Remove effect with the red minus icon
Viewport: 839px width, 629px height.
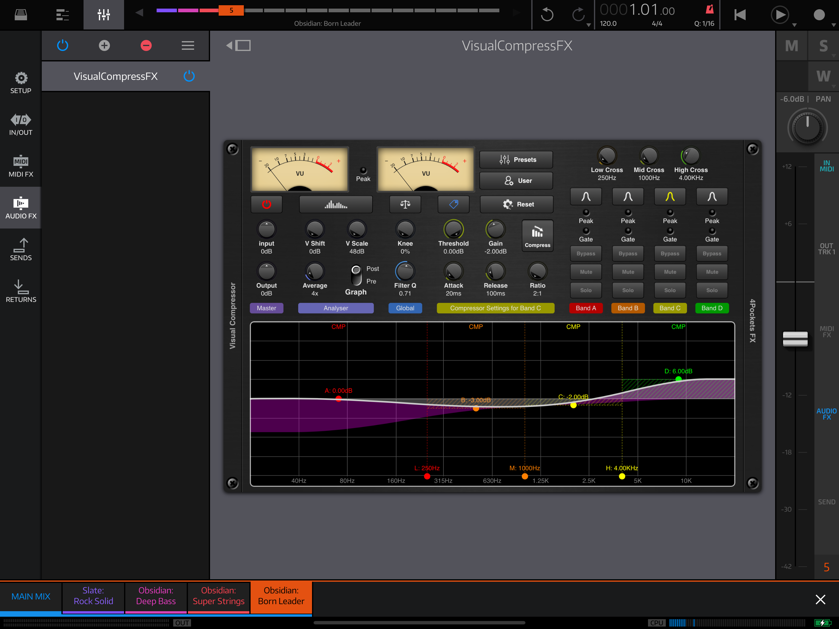pos(146,45)
